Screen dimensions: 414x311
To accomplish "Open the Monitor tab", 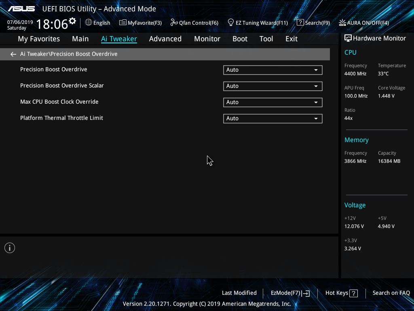I will click(207, 39).
